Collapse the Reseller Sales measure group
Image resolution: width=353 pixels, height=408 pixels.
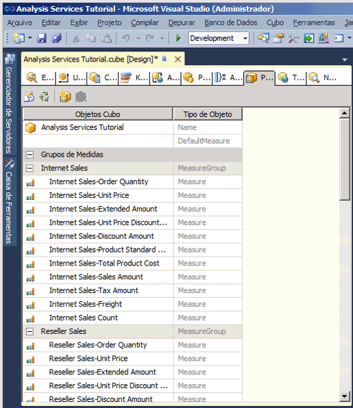(30, 331)
